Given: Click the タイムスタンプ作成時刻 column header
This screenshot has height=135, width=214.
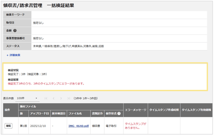Looking at the screenshot, I should pos(164,110).
